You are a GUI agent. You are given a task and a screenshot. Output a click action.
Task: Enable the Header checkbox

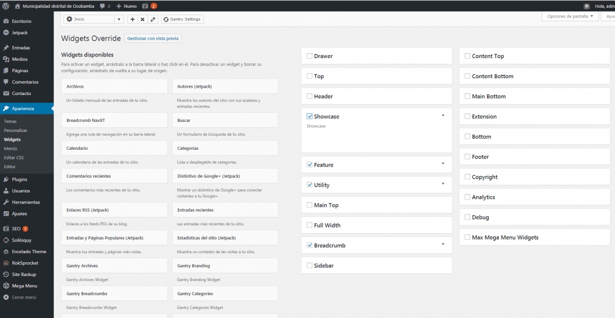pos(310,96)
